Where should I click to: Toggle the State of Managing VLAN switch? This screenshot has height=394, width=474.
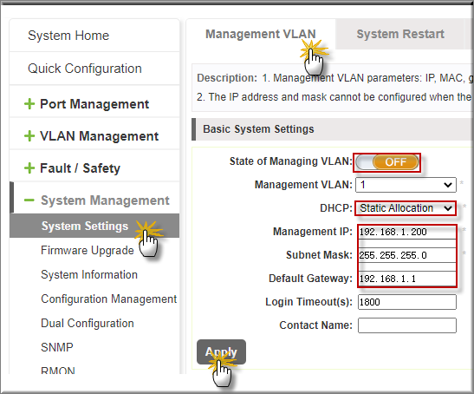click(387, 162)
